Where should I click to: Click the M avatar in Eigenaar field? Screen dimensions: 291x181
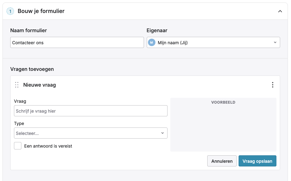pyautogui.click(x=152, y=43)
